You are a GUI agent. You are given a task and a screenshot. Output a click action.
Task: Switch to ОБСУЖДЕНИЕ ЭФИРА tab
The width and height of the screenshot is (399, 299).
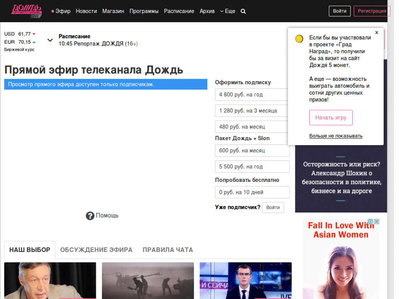(96, 250)
